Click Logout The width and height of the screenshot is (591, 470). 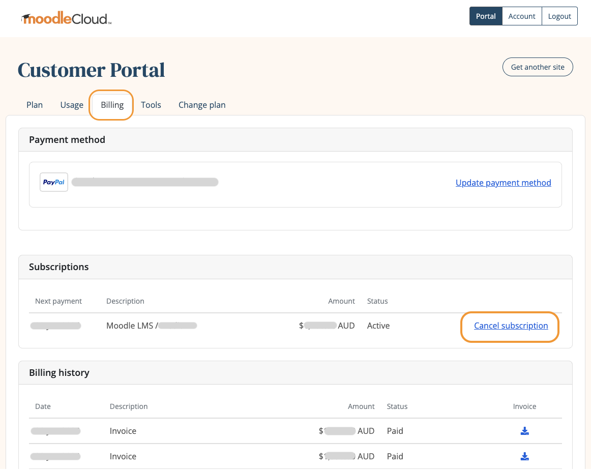[559, 16]
